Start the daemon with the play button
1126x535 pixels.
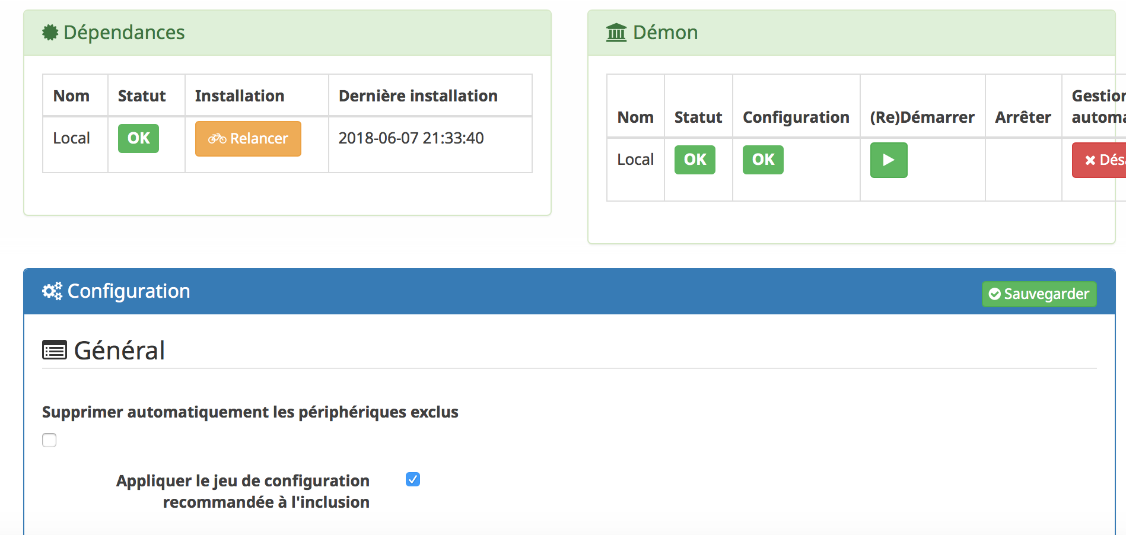(x=889, y=160)
